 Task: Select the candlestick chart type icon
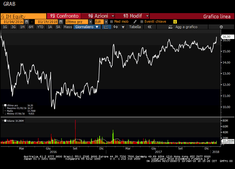116,27
